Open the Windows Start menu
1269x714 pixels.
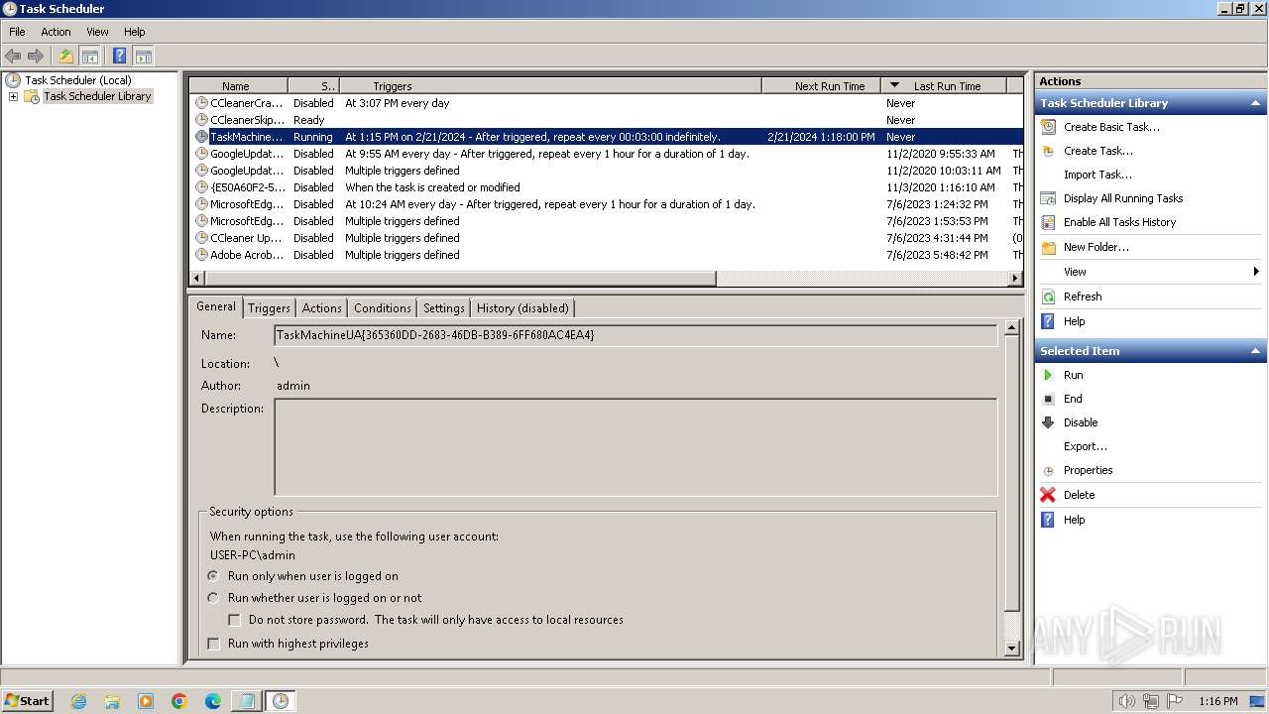pos(28,700)
